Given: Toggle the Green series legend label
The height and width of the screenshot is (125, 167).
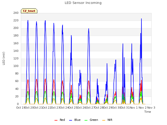Looking at the screenshot, I should tap(94, 120).
